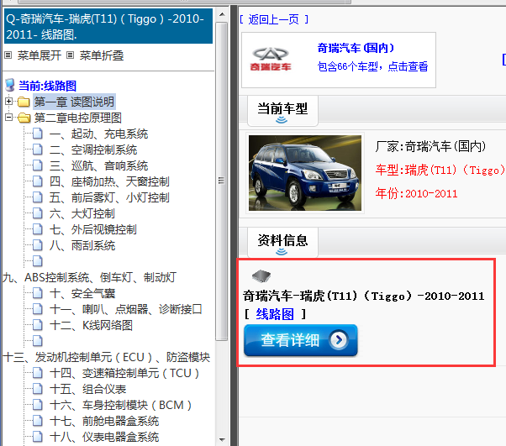Open document icon for 三、巡航、音响系统
This screenshot has width=506, height=446.
click(38, 165)
